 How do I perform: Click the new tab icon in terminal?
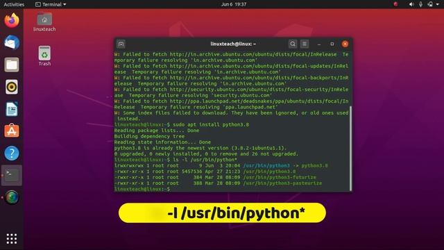point(121,44)
